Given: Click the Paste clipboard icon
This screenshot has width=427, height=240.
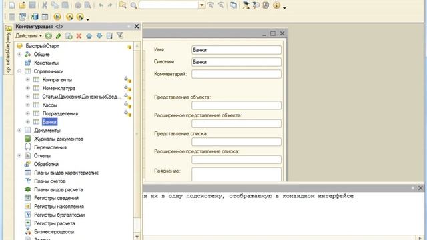Looking at the screenshot, I should coord(65,5).
